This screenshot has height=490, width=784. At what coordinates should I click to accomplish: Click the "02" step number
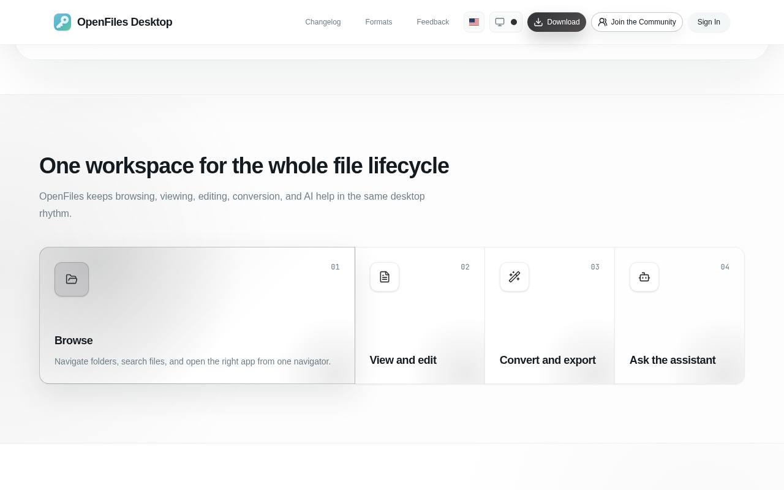coord(465,267)
